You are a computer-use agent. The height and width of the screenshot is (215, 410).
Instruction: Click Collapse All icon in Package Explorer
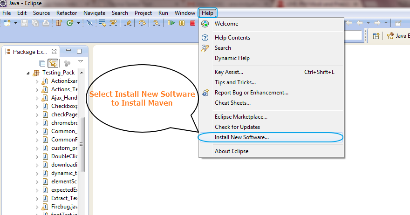point(42,63)
